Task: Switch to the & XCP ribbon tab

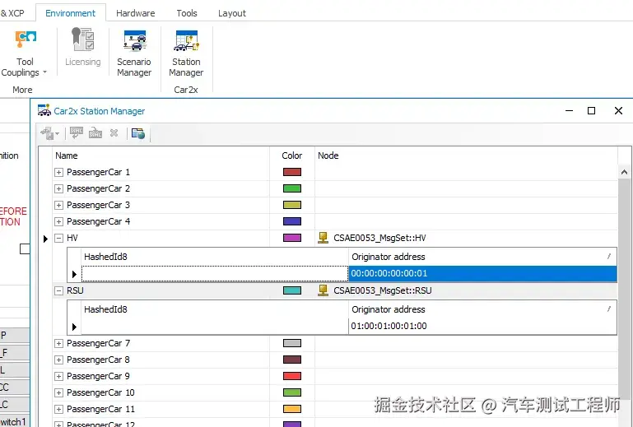Action: tap(12, 13)
